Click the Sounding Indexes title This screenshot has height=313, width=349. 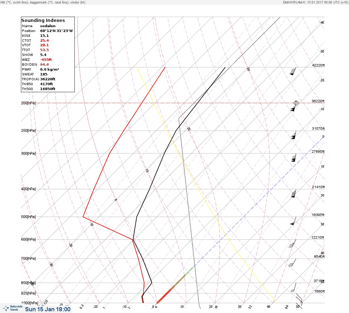click(x=43, y=20)
